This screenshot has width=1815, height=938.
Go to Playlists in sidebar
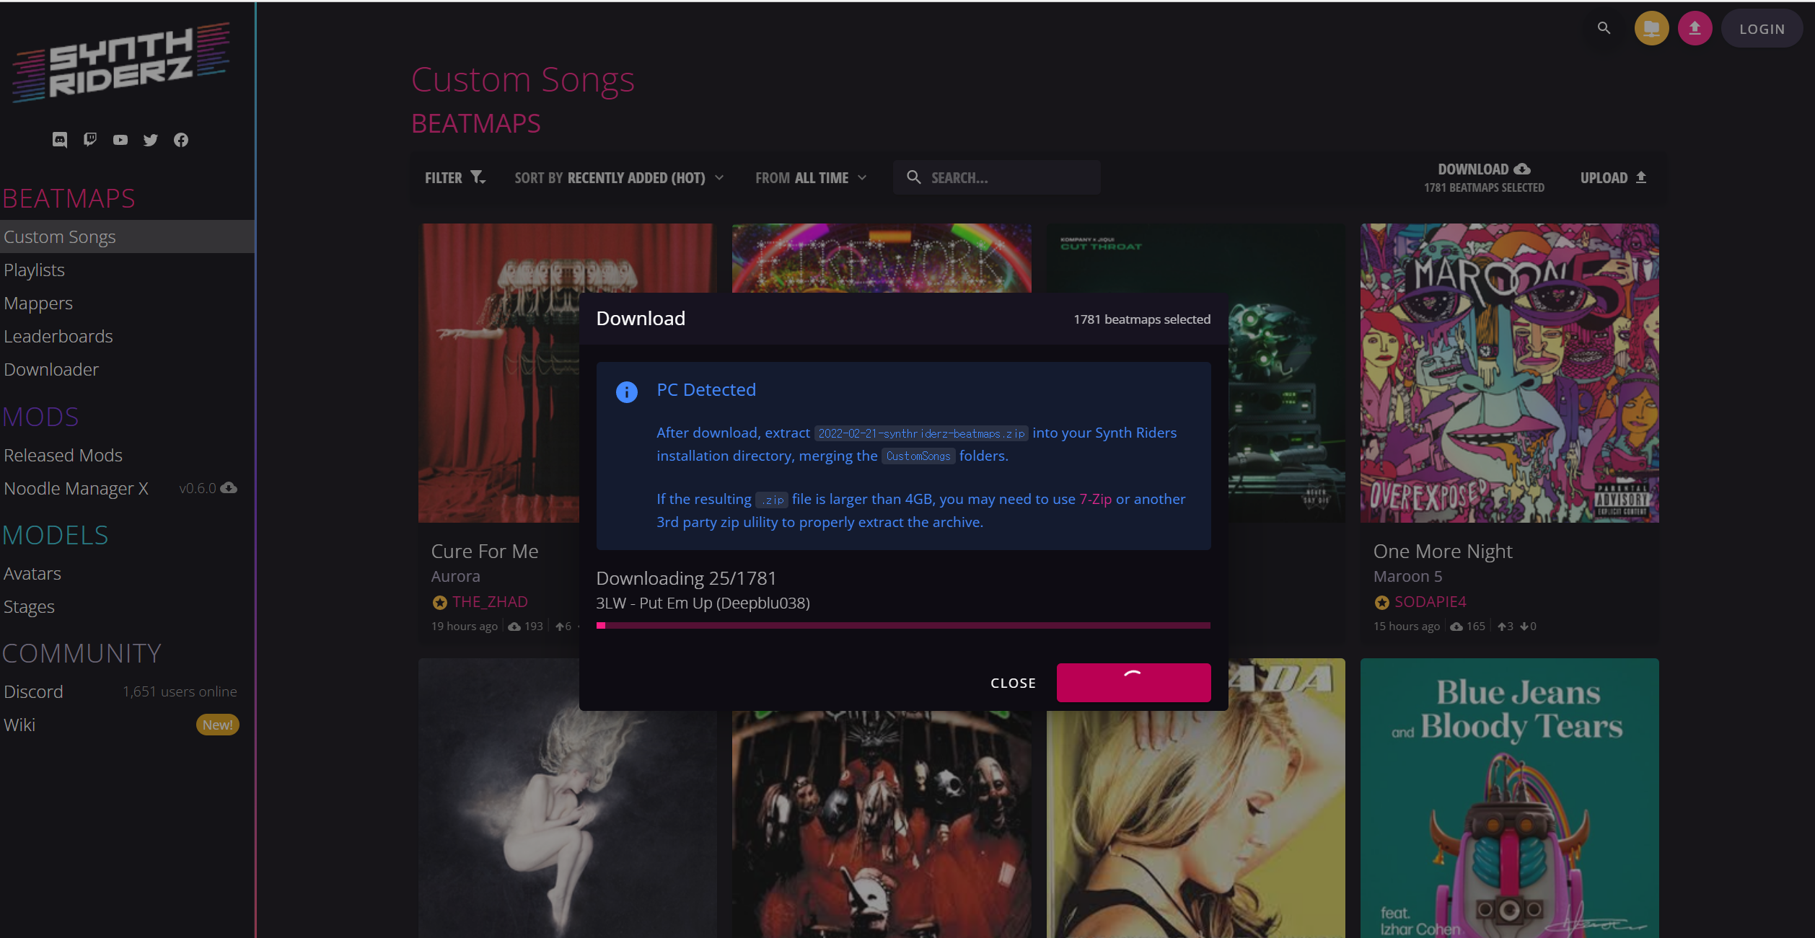point(35,270)
